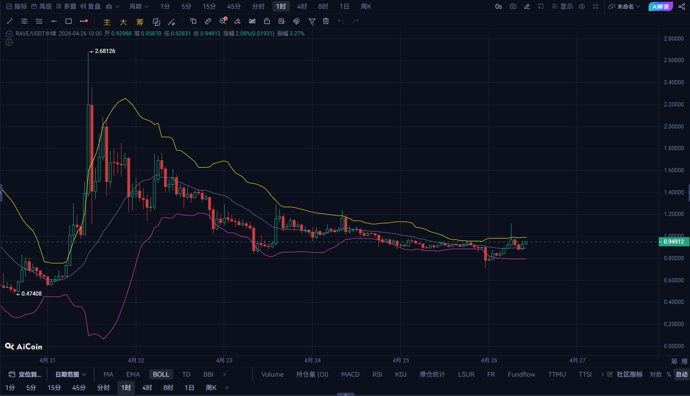
Task: Select the trend line drawing tool
Action: tap(10, 21)
